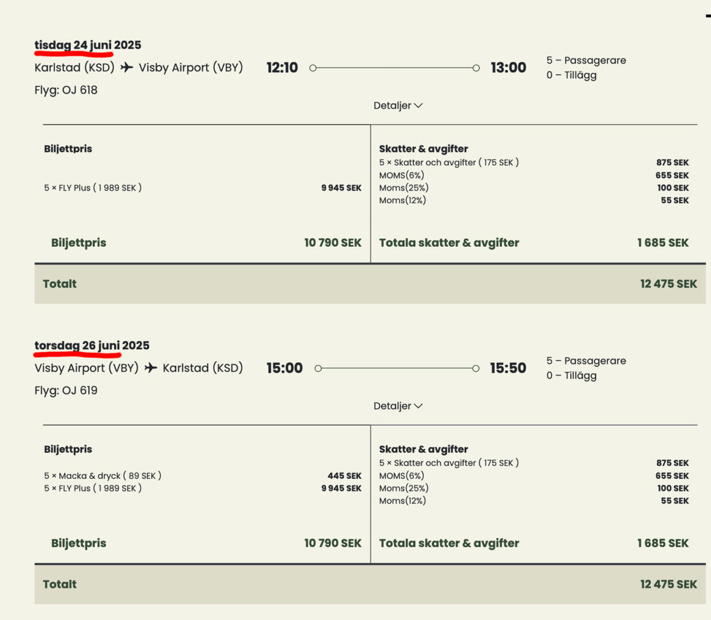
Task: Click the departure circle marker at 15:00
Action: click(318, 368)
